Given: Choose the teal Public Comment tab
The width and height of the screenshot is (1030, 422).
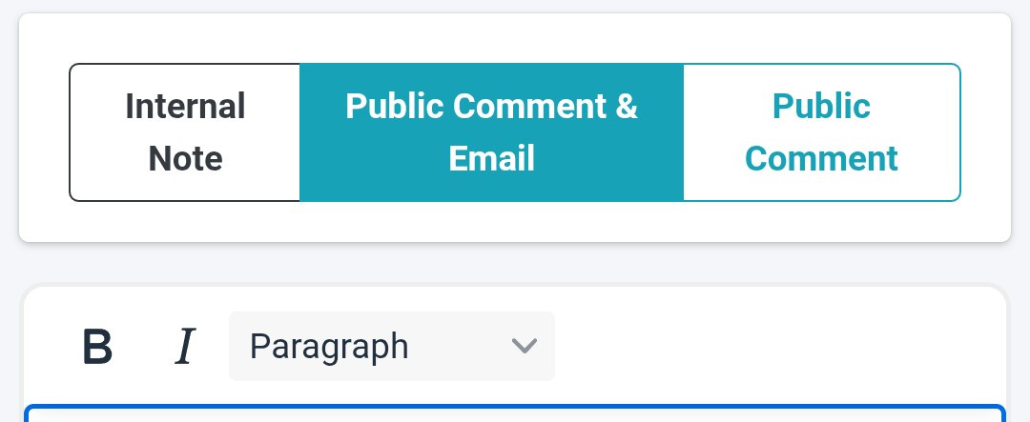Looking at the screenshot, I should tap(821, 132).
